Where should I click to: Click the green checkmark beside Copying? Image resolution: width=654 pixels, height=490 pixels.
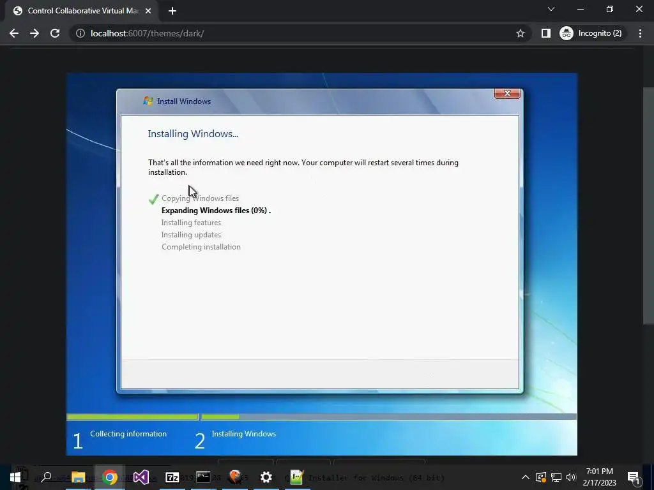153,199
